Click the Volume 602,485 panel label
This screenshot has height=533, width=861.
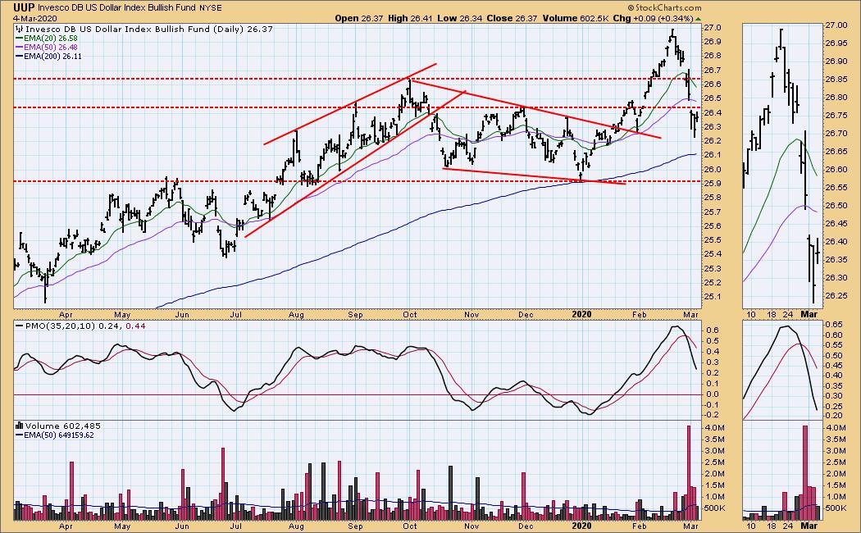[62, 426]
